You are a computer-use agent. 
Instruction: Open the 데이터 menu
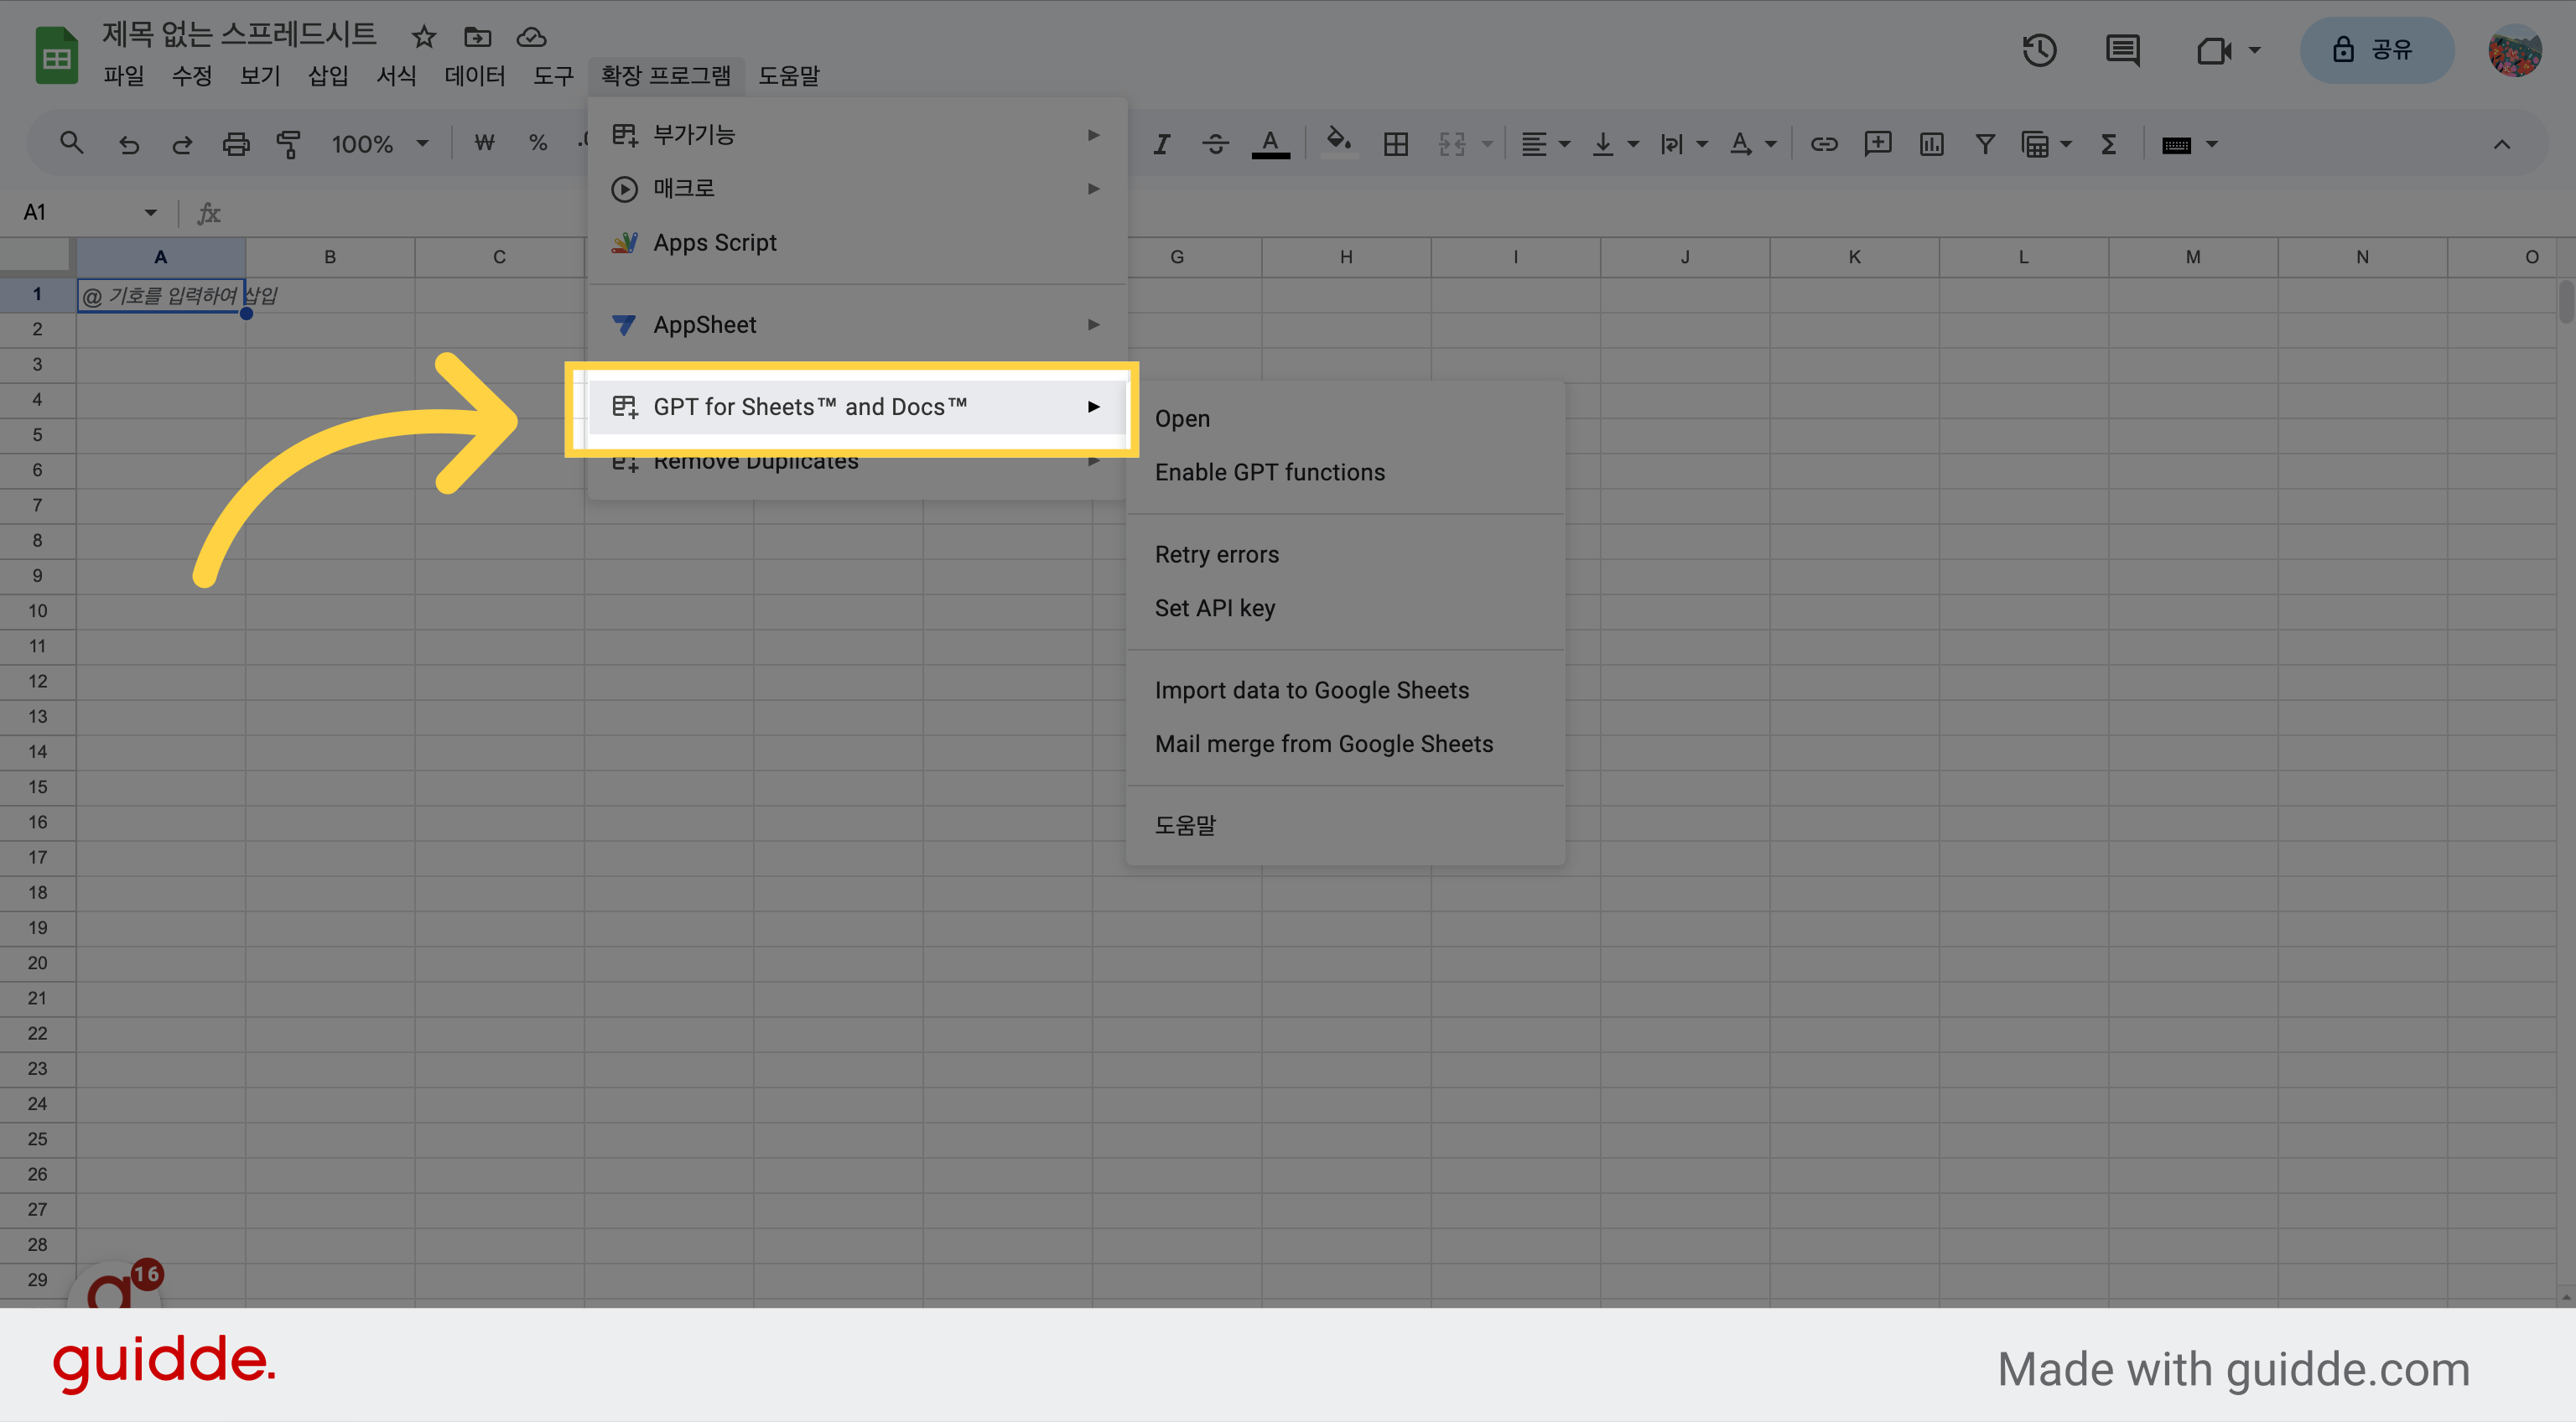tap(475, 76)
